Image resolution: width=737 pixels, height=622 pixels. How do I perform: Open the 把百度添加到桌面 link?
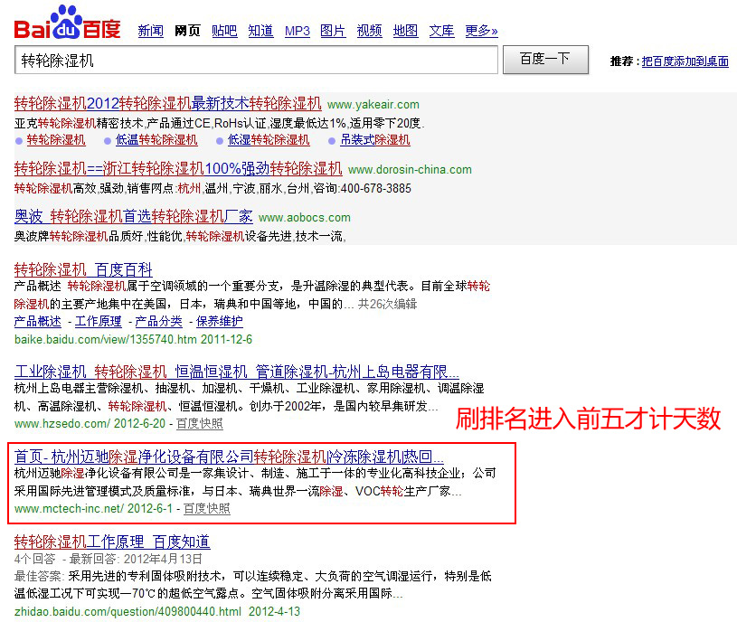click(x=685, y=61)
